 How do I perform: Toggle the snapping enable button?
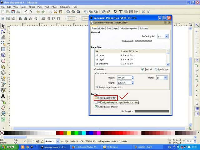coord(197,25)
